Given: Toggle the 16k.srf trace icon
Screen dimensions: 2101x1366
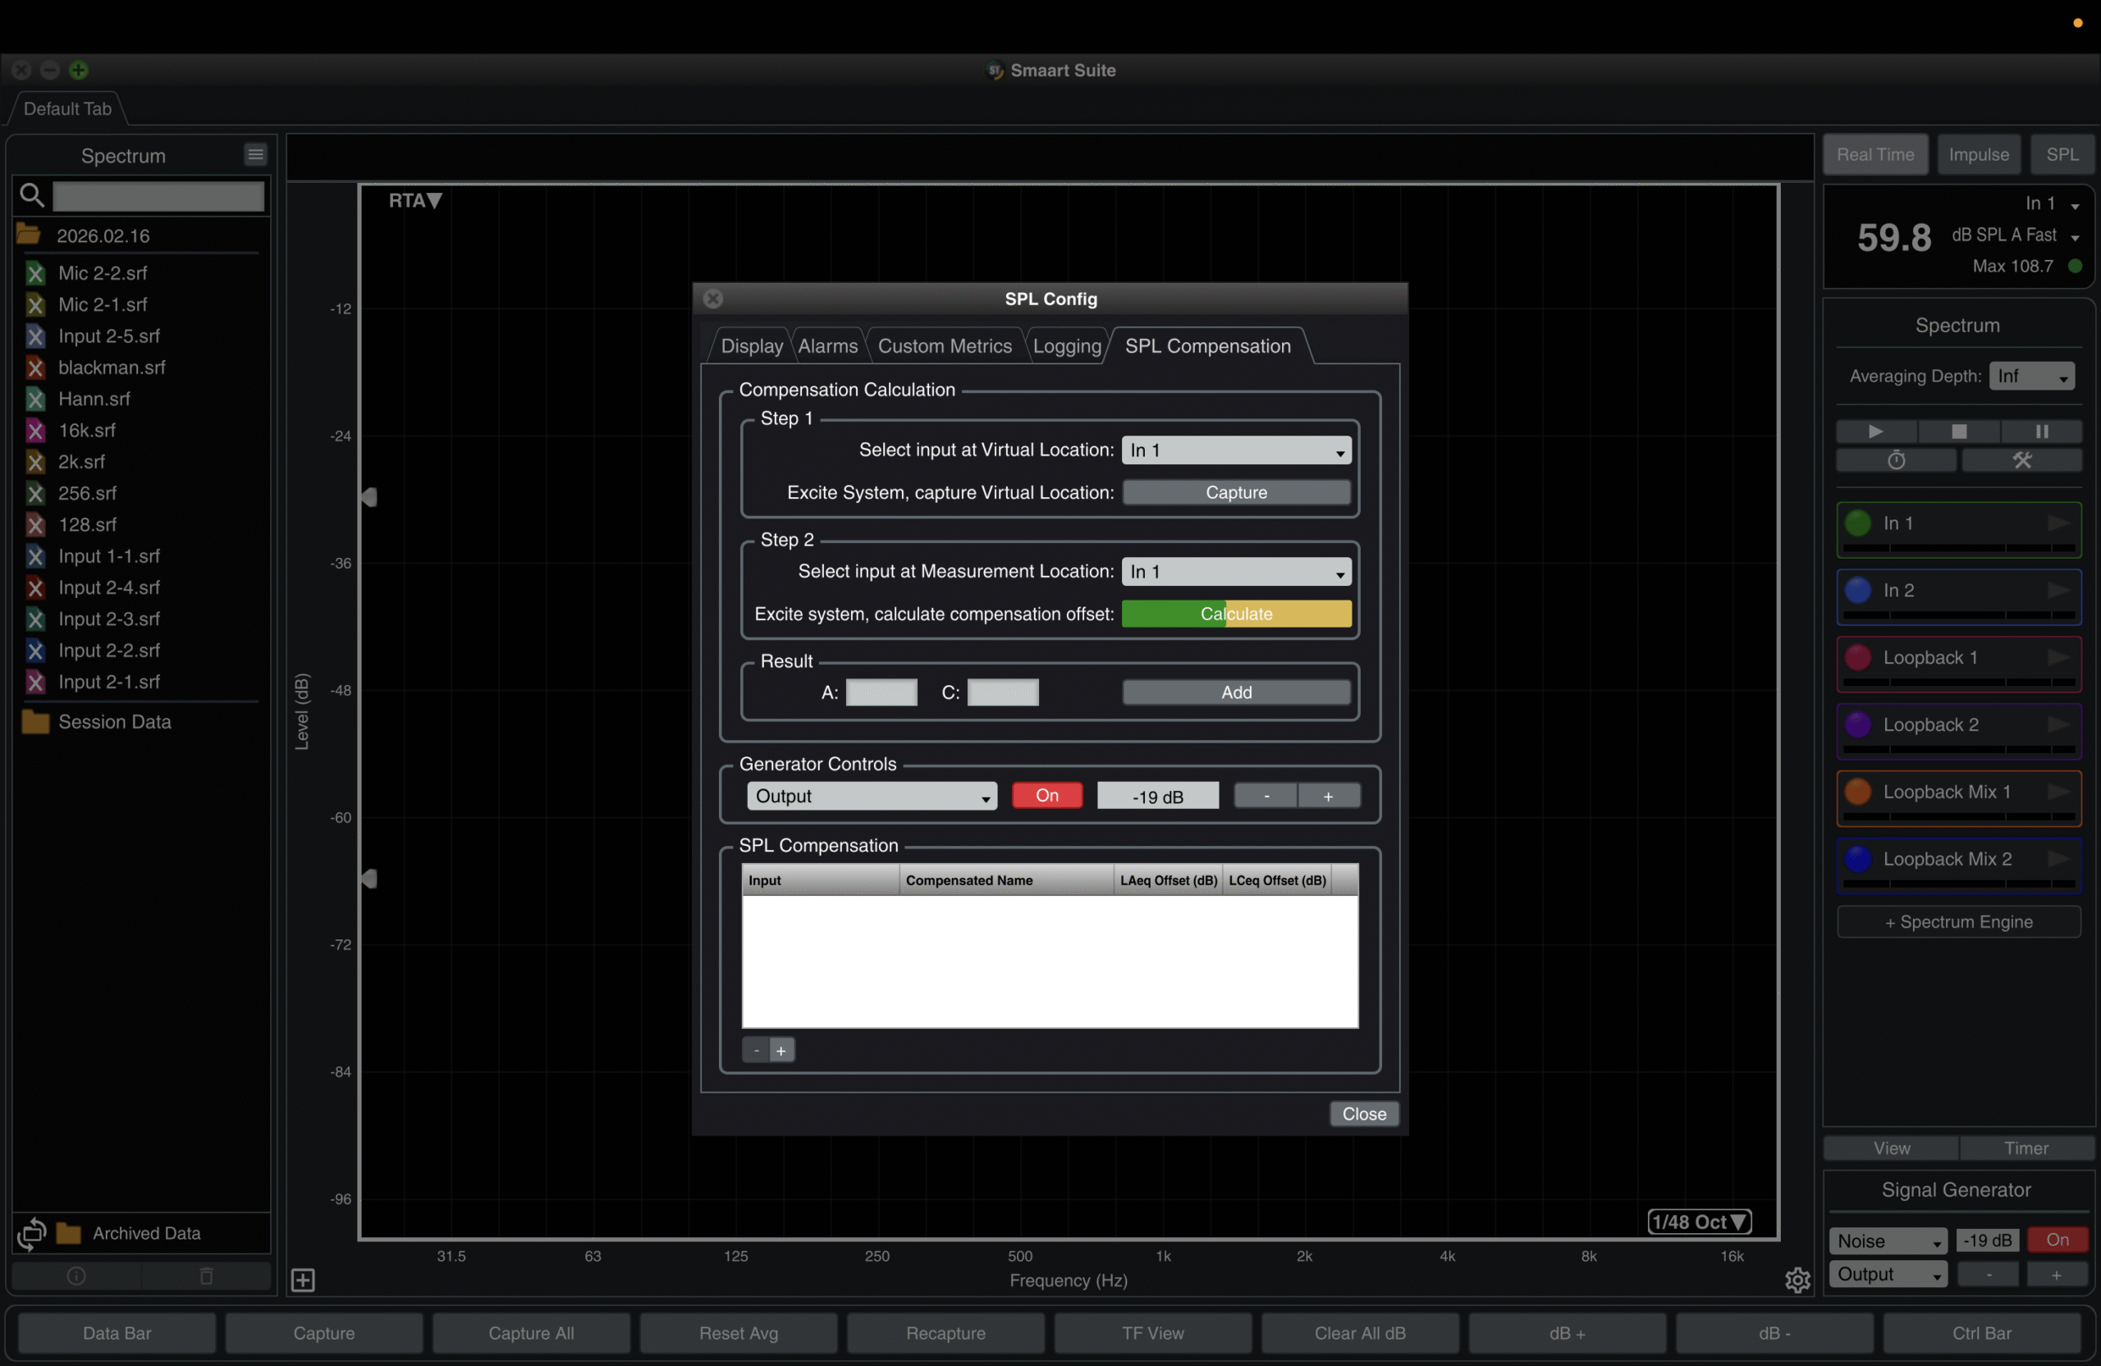Looking at the screenshot, I should click(x=35, y=431).
